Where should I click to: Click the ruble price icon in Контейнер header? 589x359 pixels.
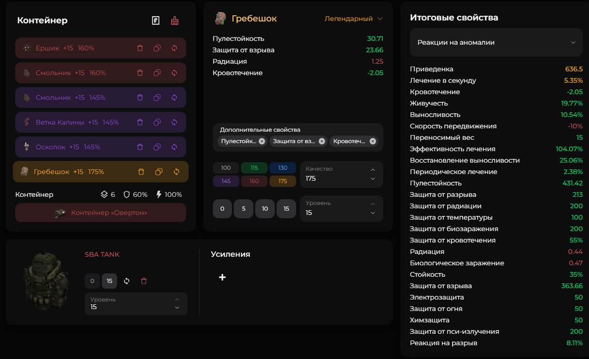155,20
